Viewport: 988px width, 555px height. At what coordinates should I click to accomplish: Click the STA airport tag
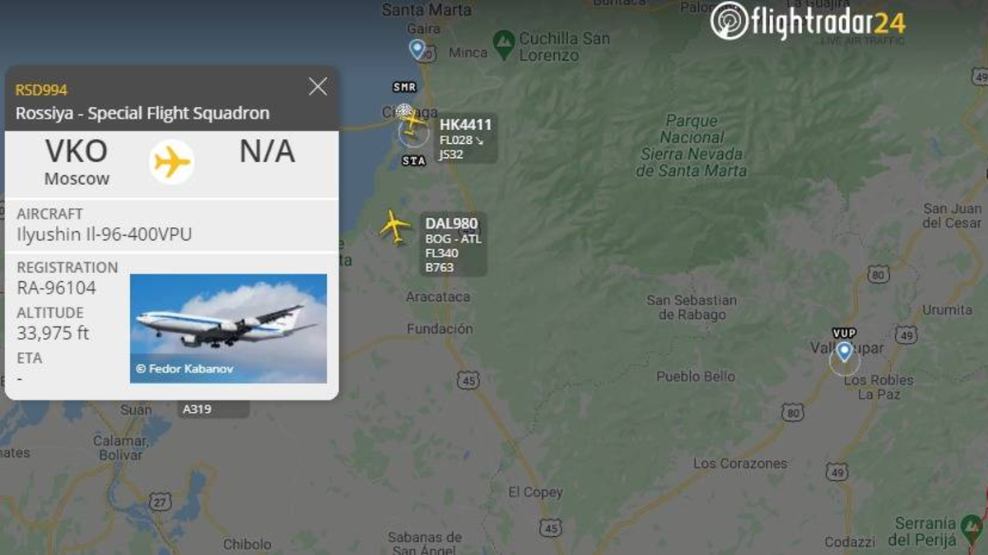pos(413,161)
